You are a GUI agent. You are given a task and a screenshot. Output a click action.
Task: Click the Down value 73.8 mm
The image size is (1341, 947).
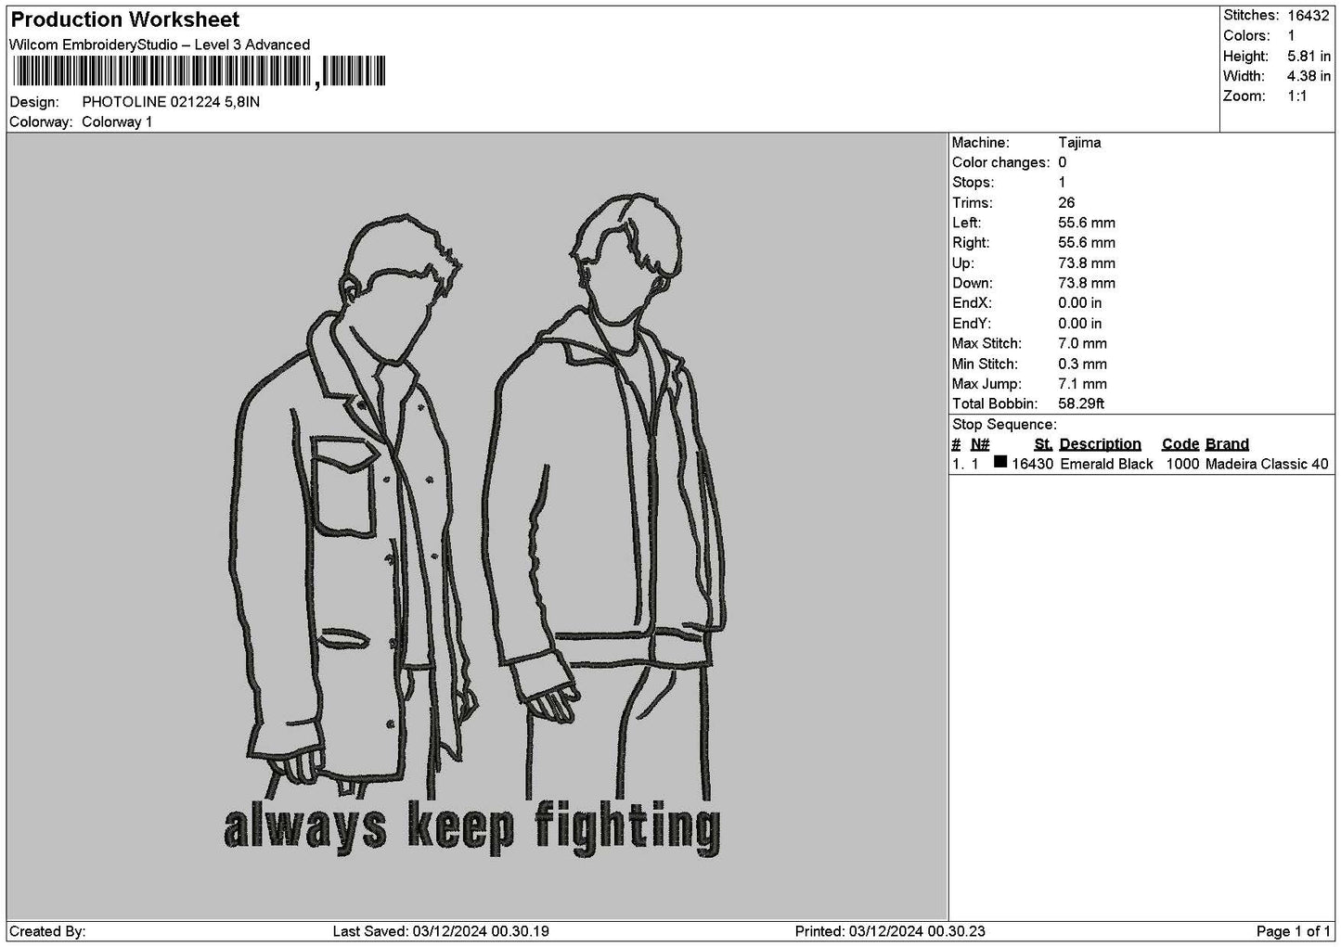coord(1087,283)
